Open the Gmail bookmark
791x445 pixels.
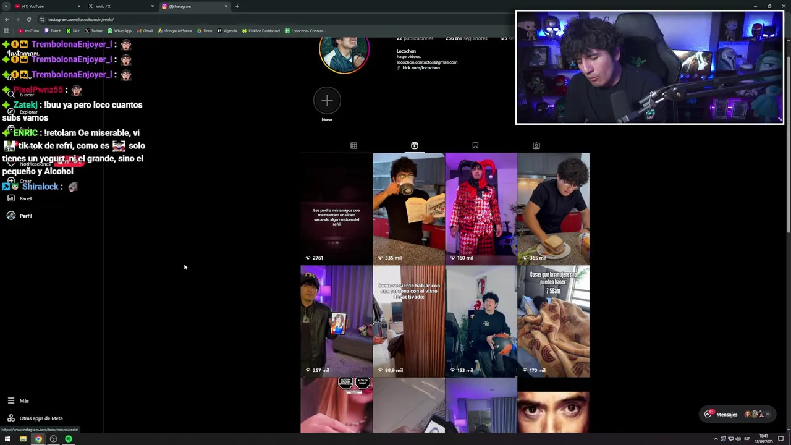coord(145,31)
